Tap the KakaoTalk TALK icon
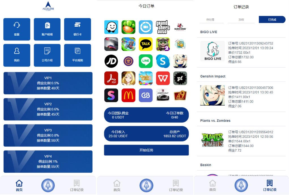The width and height of the screenshot is (289, 195). (146, 44)
